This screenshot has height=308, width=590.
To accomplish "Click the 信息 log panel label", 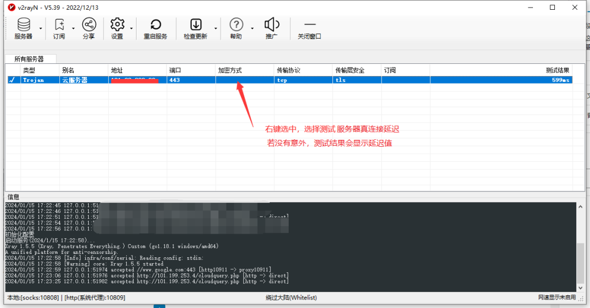I will point(13,197).
